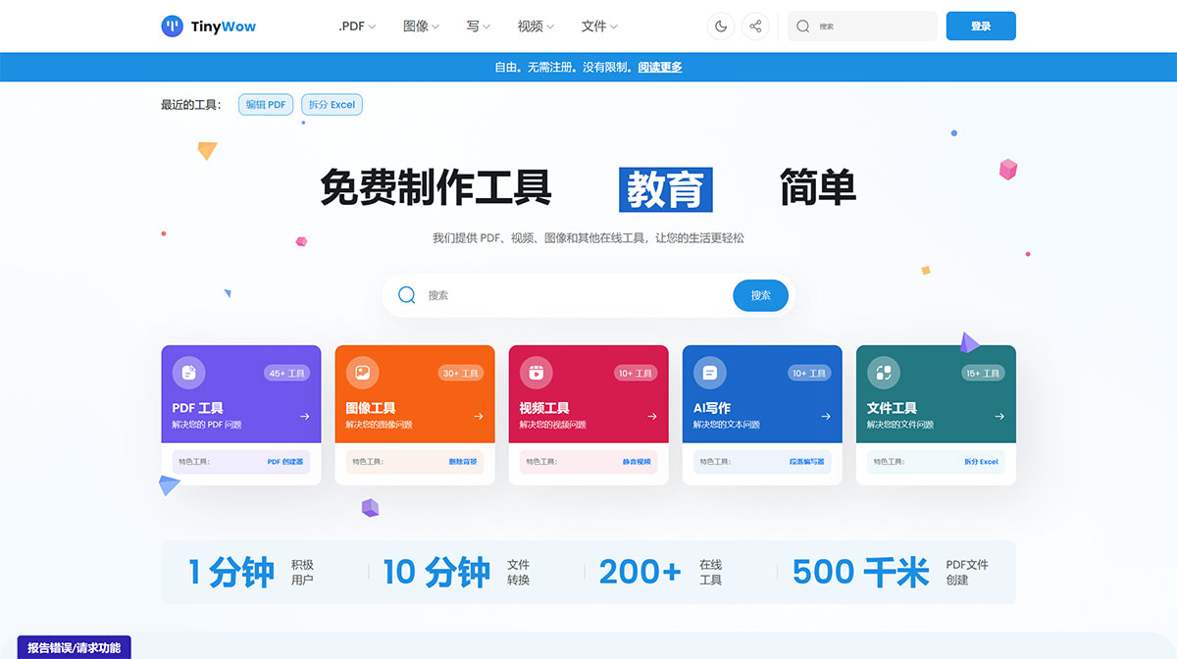Image resolution: width=1177 pixels, height=659 pixels.
Task: Click the share icon in the top bar
Action: [x=755, y=26]
